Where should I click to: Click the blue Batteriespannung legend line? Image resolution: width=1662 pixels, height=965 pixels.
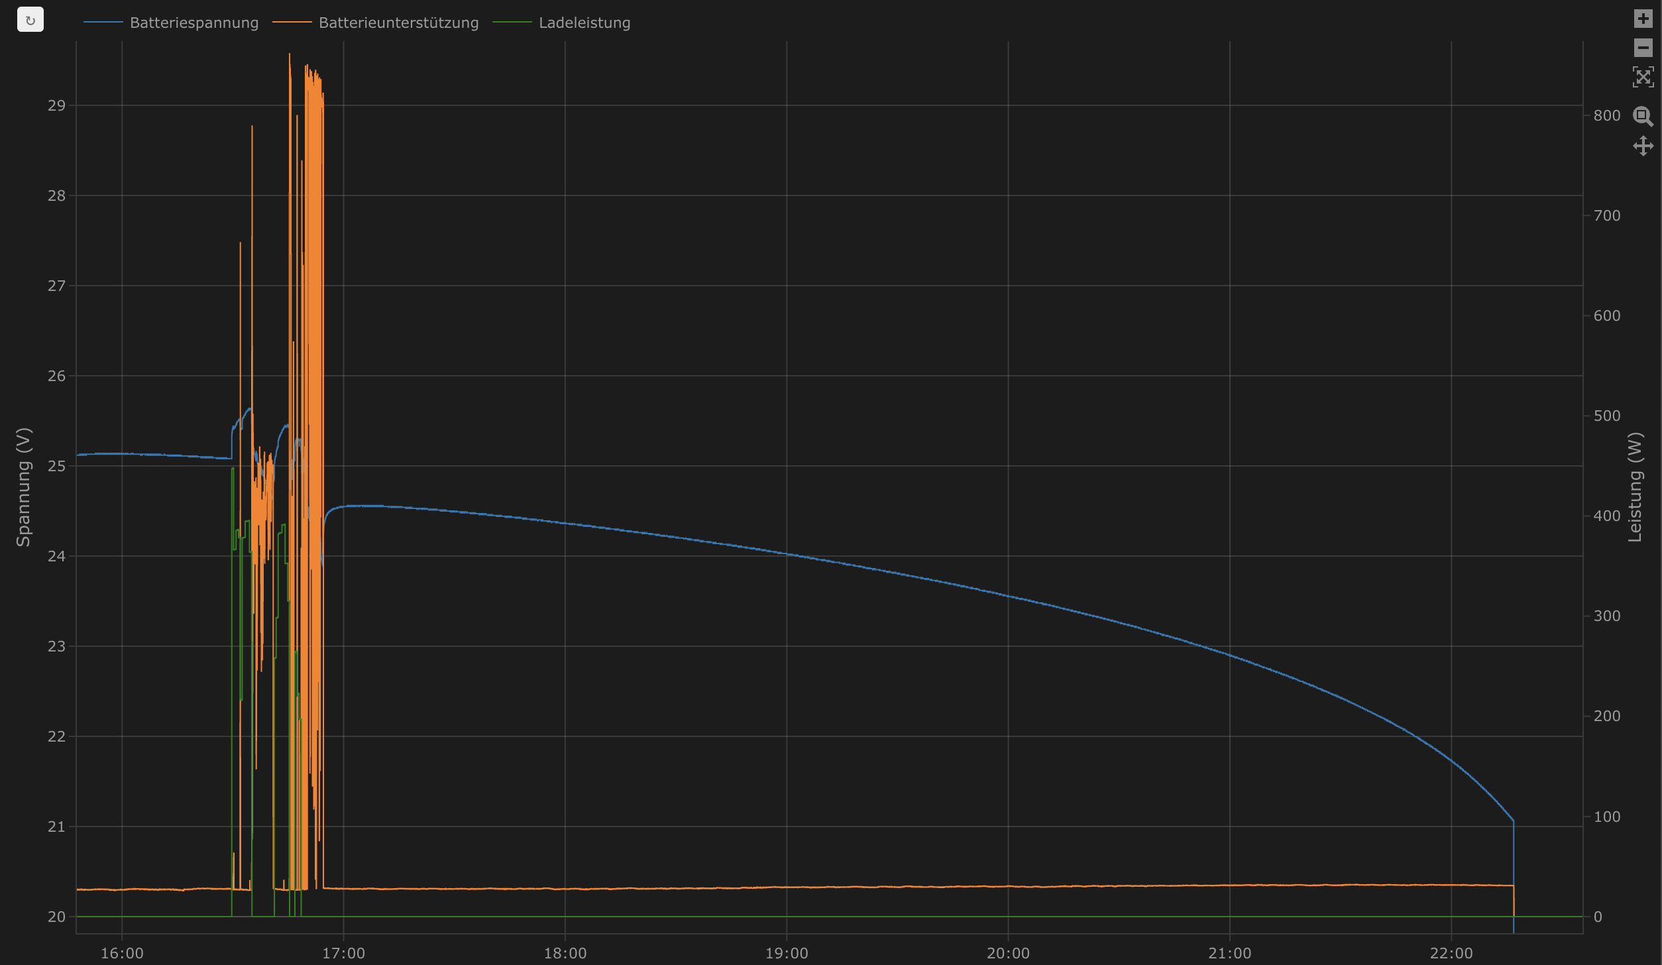click(x=103, y=23)
